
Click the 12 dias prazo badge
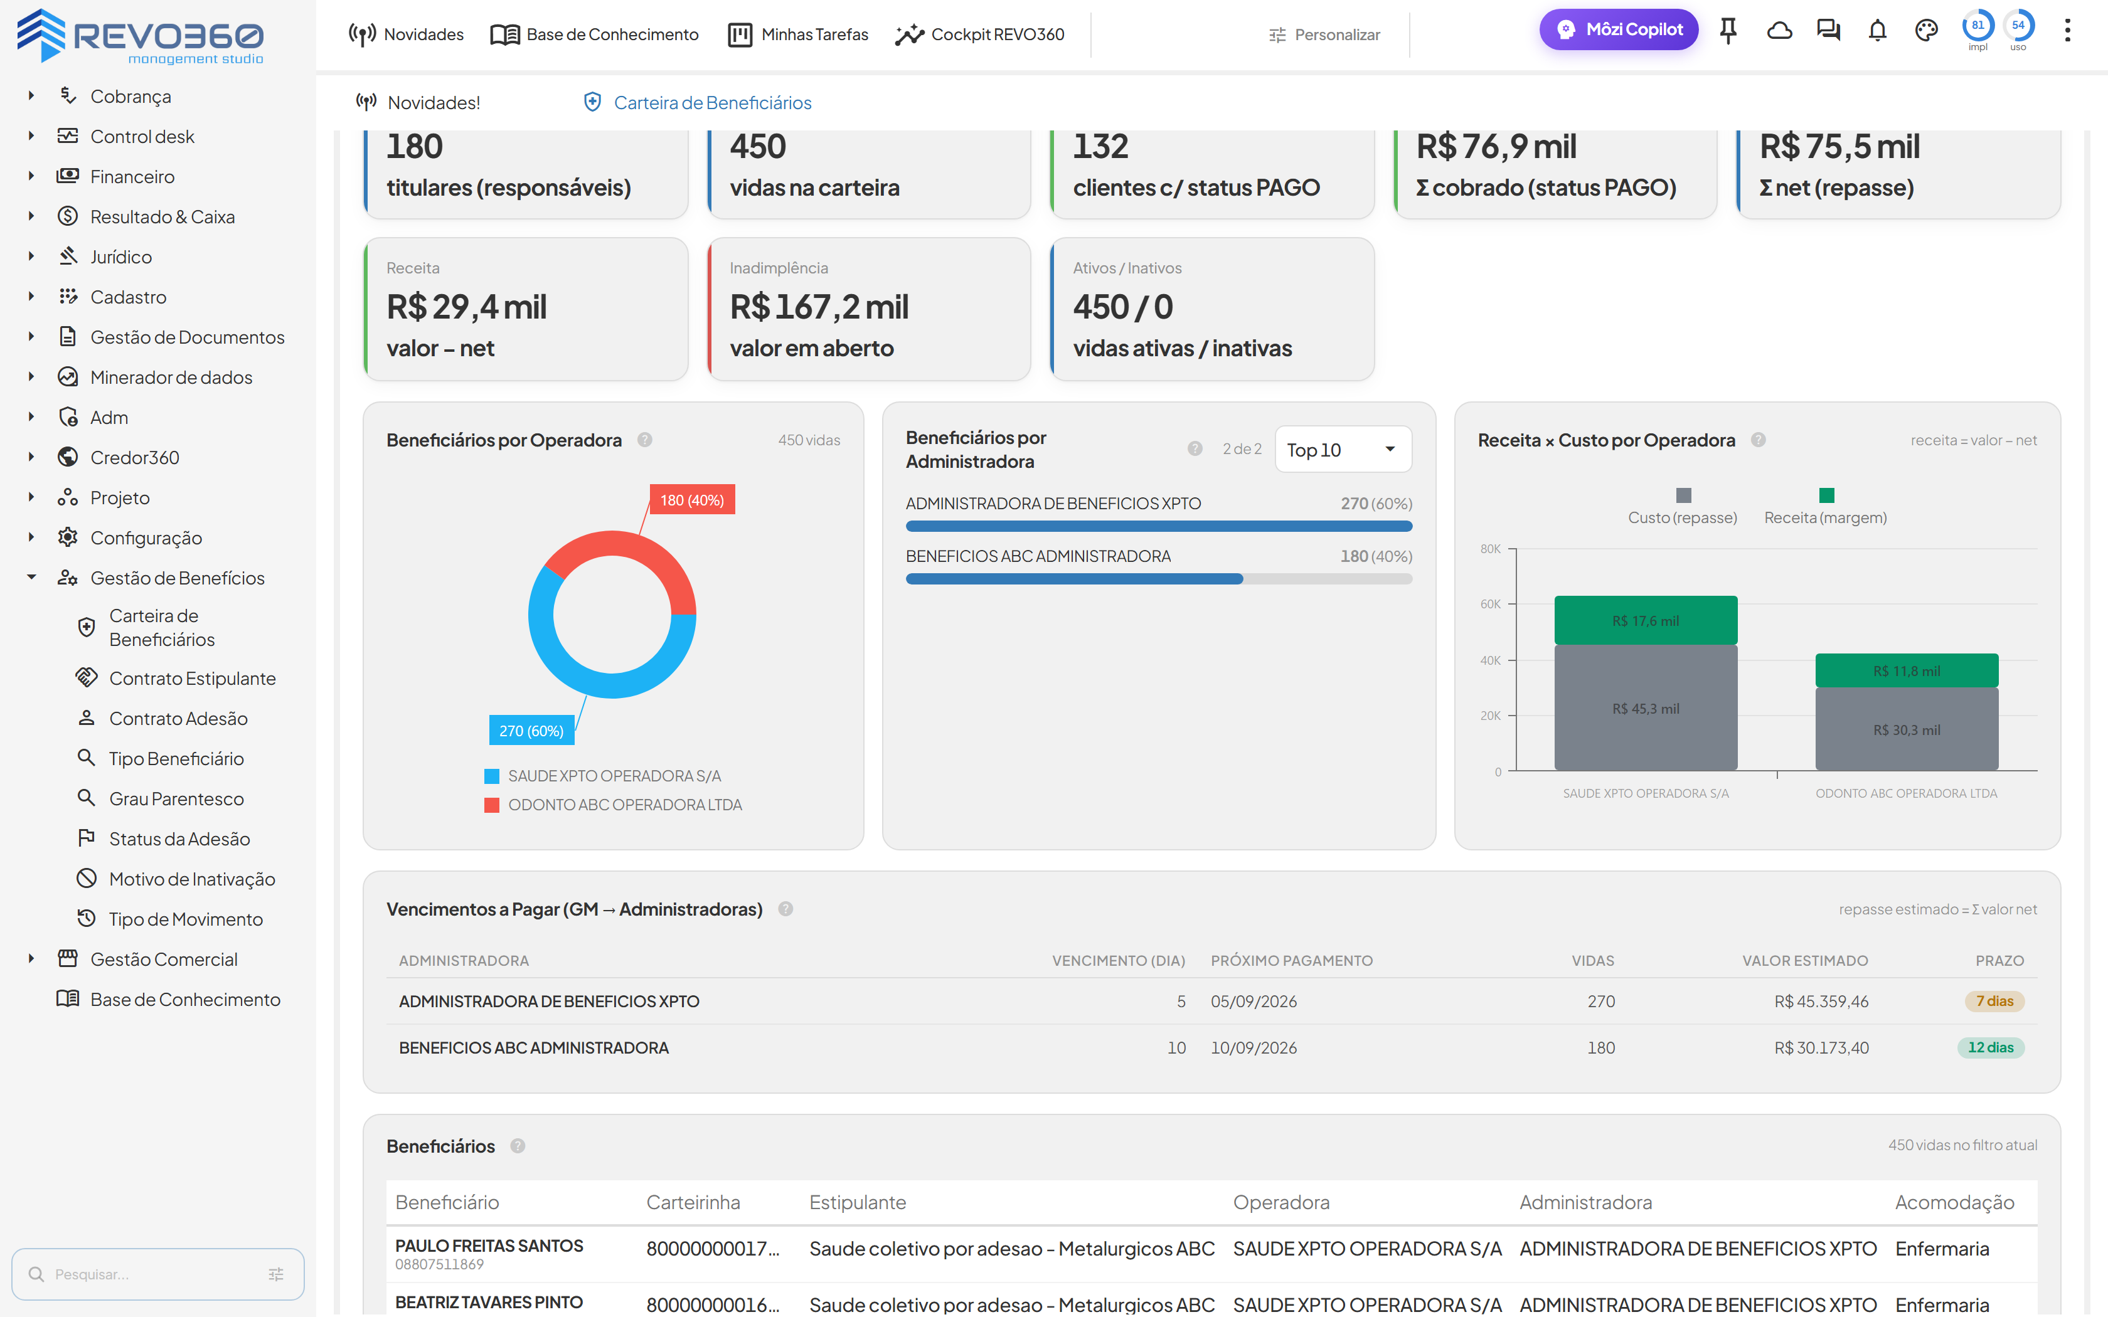1991,1047
